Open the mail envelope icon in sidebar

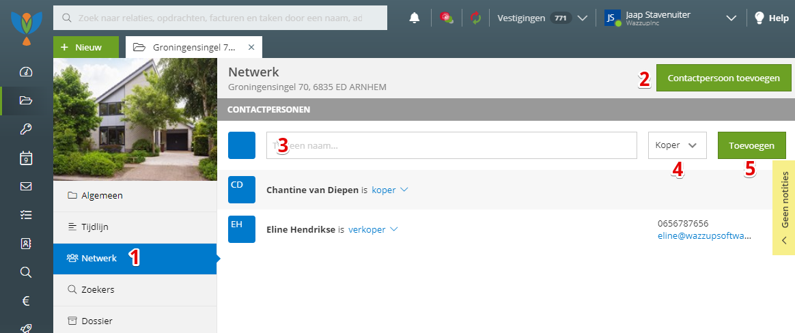click(26, 186)
